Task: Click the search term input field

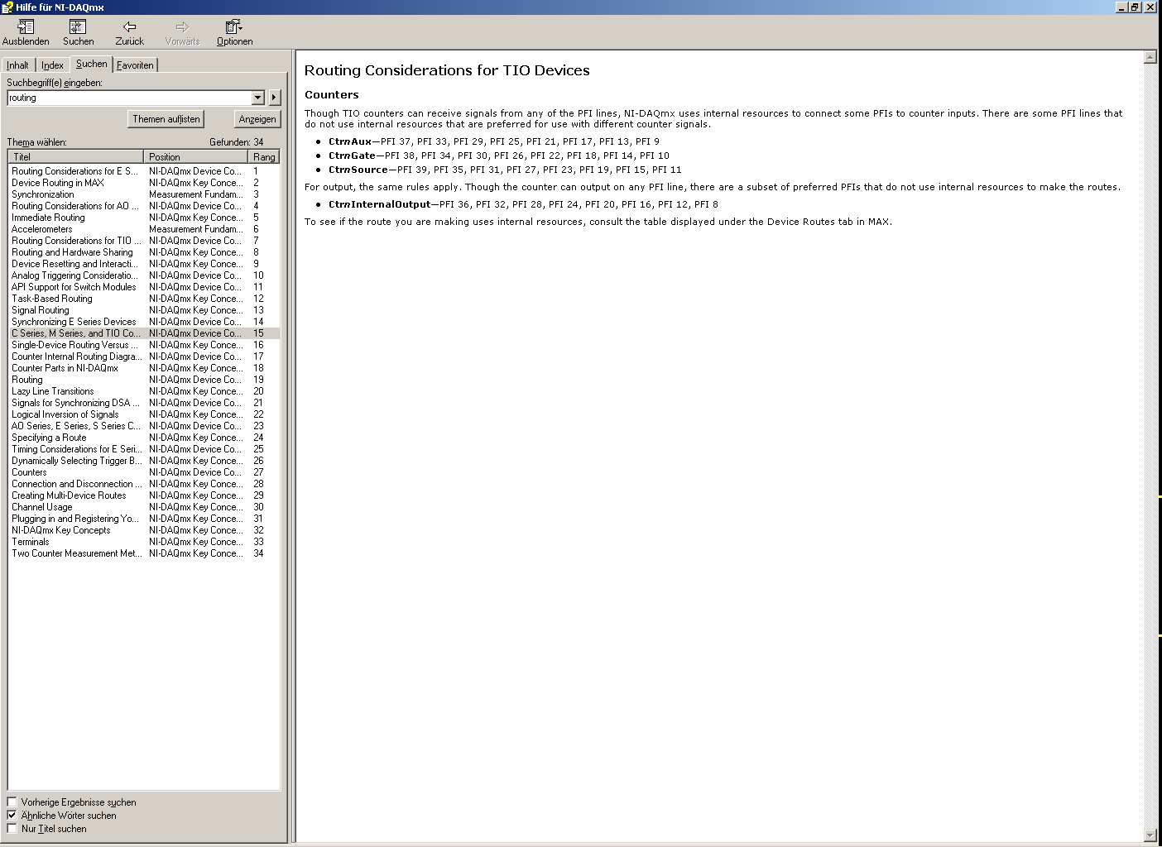Action: tap(128, 98)
